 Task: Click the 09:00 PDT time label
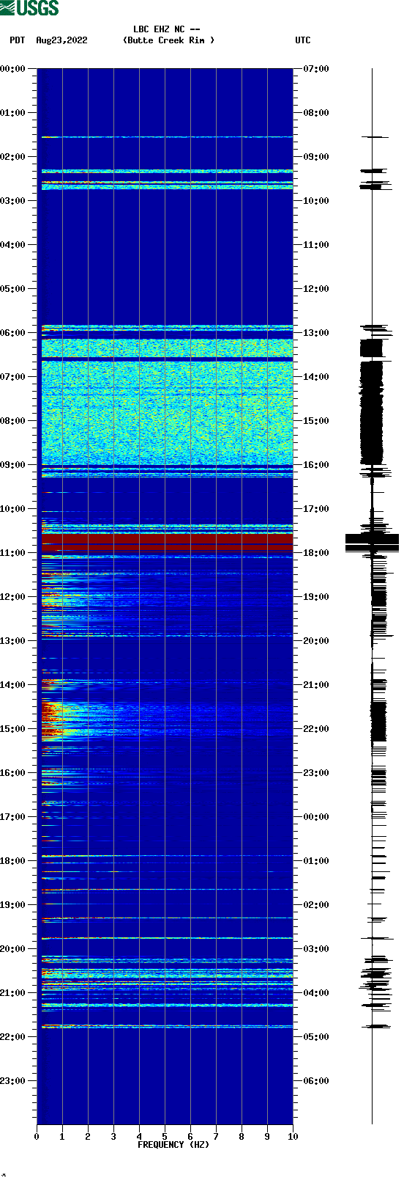[13, 465]
